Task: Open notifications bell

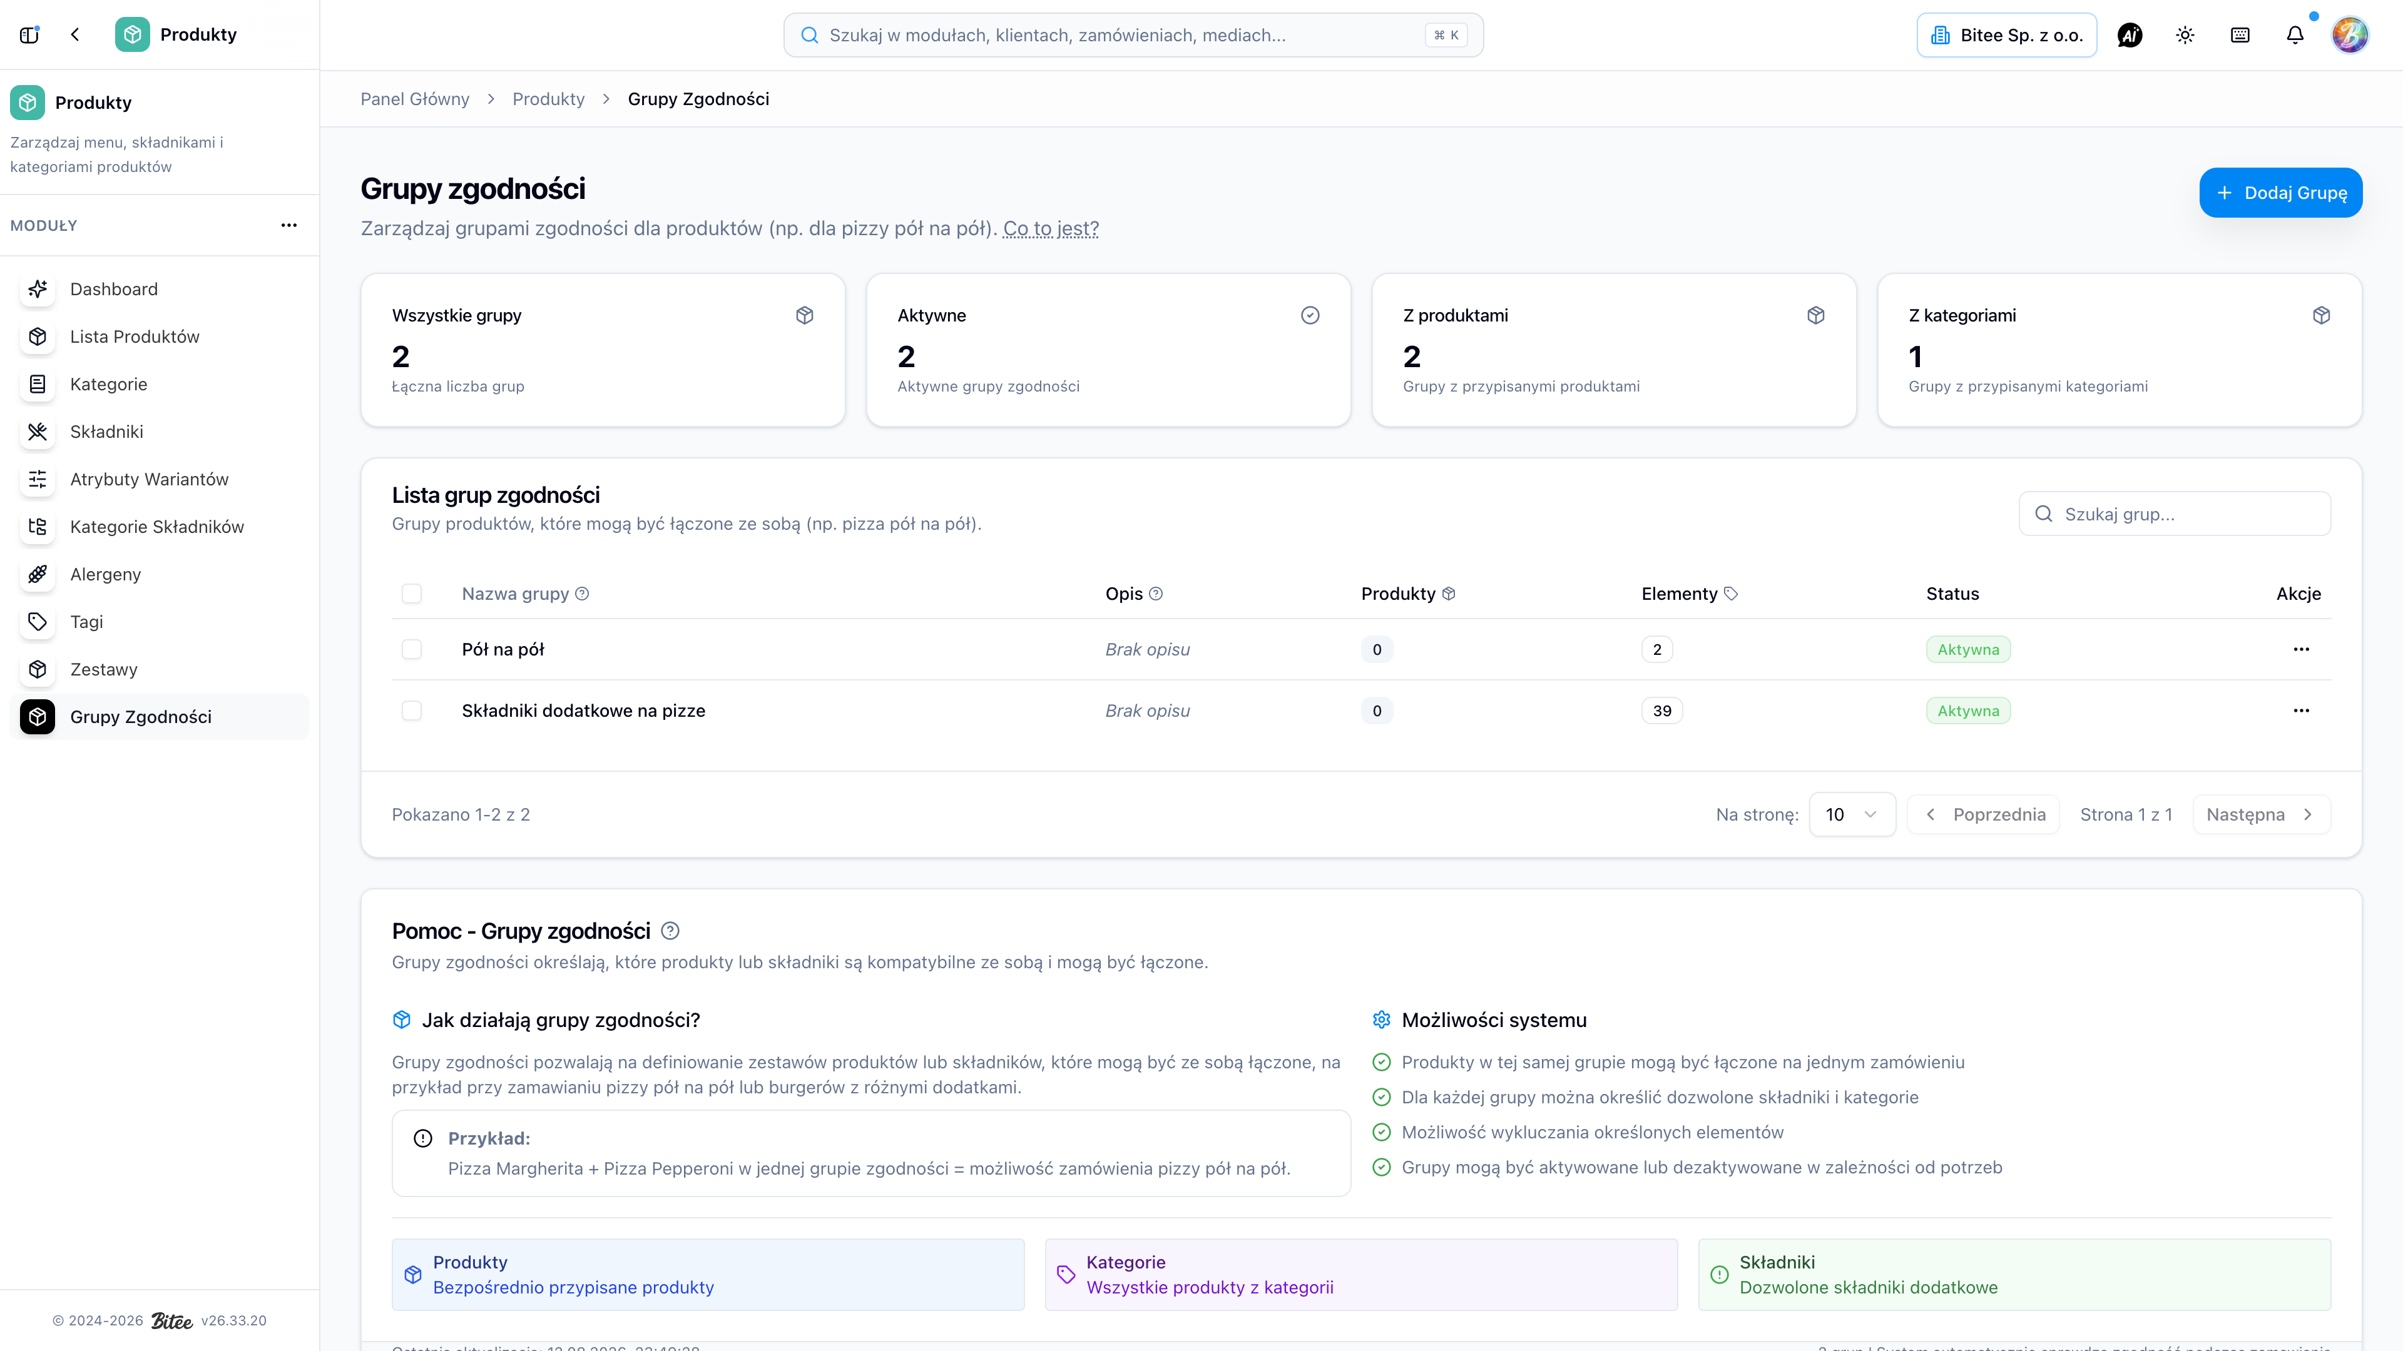Action: (x=2295, y=36)
